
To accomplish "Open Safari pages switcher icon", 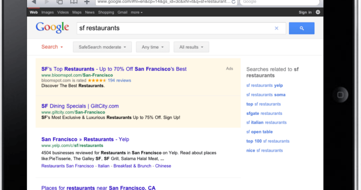I will 60,2.
